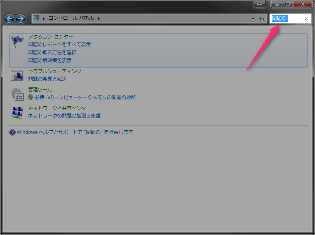The image size is (315, 235).
Task: Maximize the Control Panel window
Action: pos(288,4)
